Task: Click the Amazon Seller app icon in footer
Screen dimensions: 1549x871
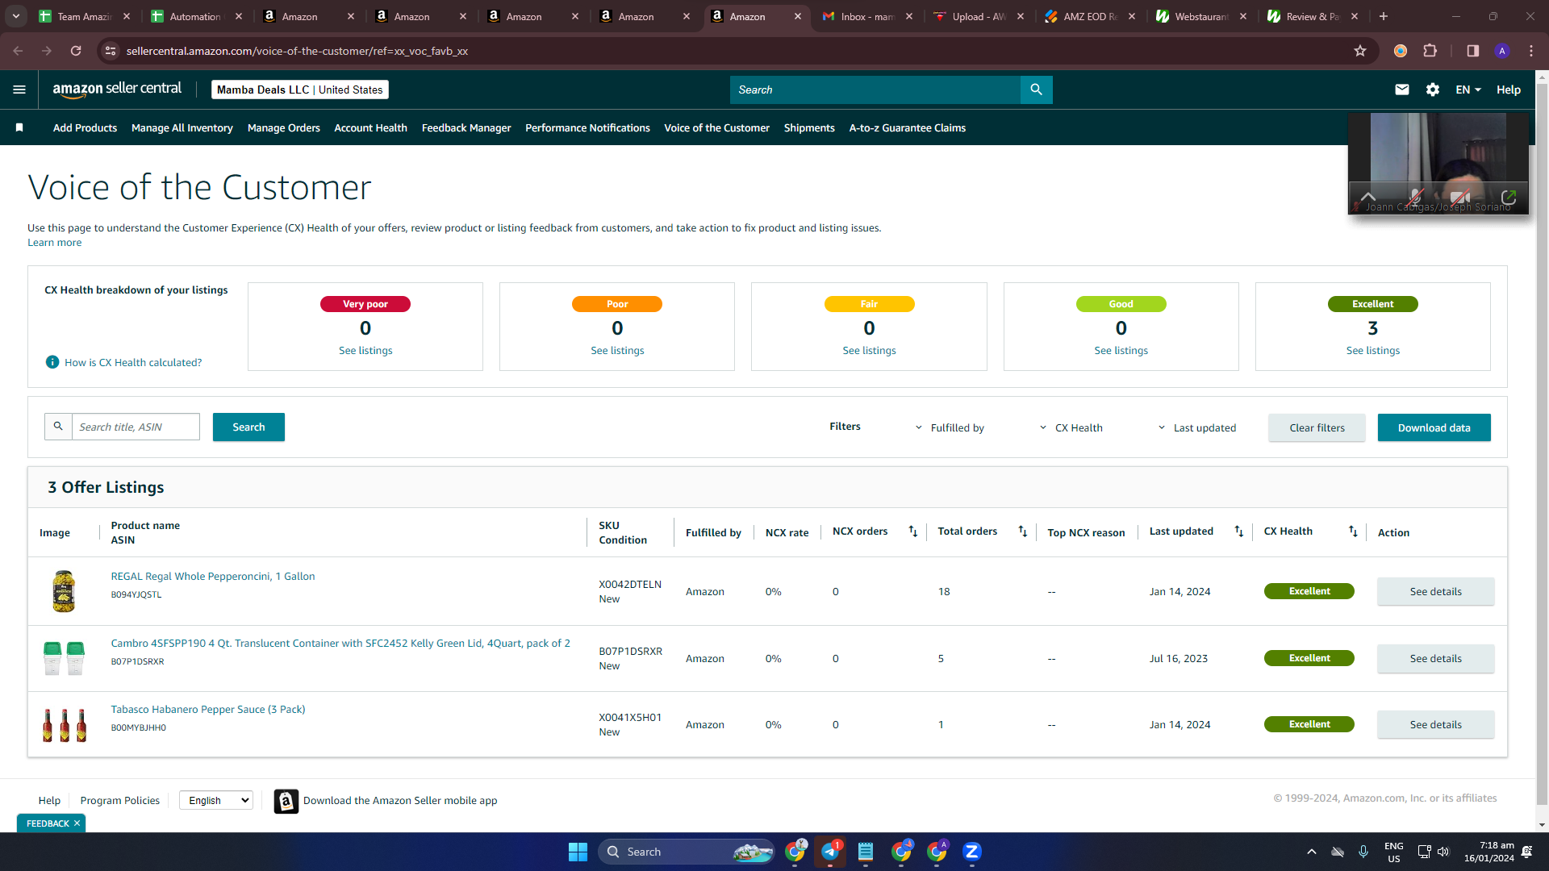Action: point(286,801)
